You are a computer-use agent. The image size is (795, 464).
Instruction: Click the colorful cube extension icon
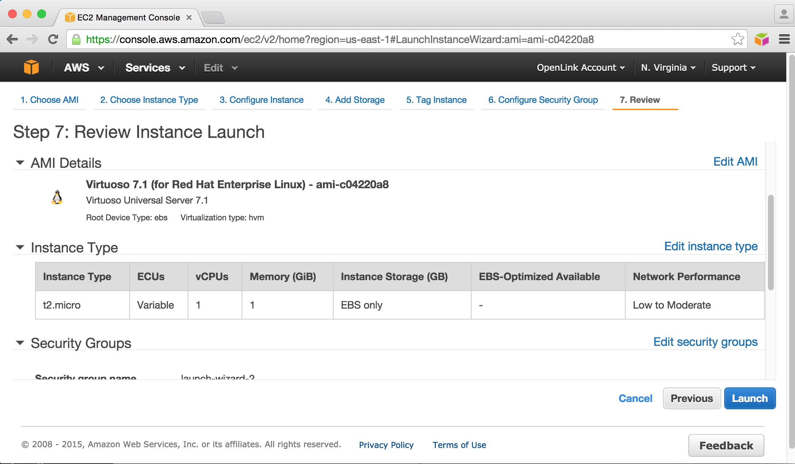(x=761, y=39)
